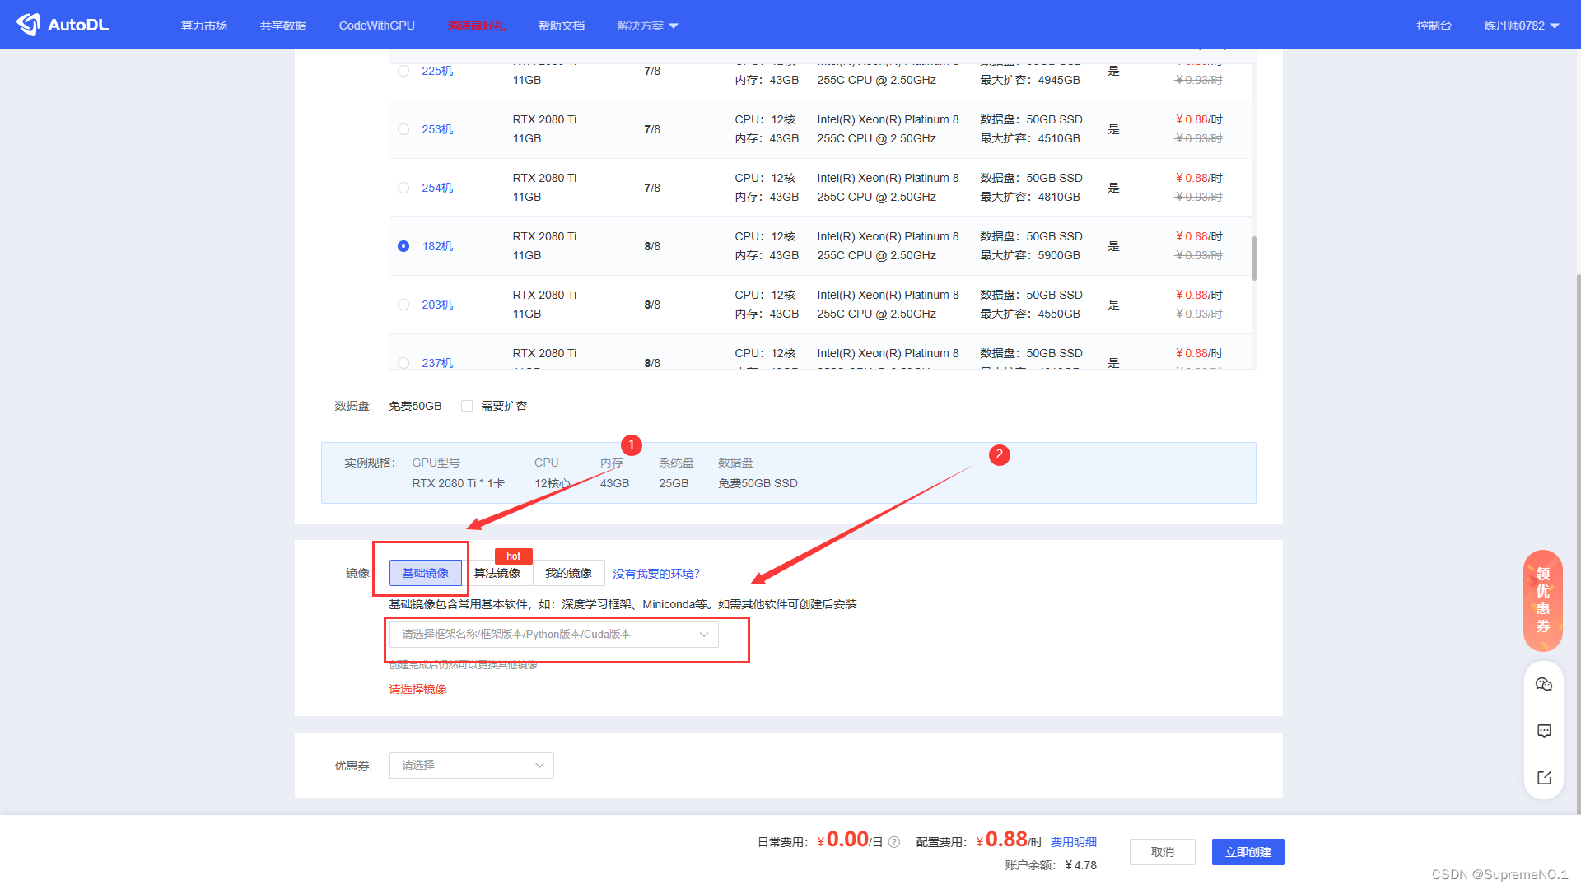
Task: Click the 最大扩容: 4510GB text
Action: [1030, 138]
